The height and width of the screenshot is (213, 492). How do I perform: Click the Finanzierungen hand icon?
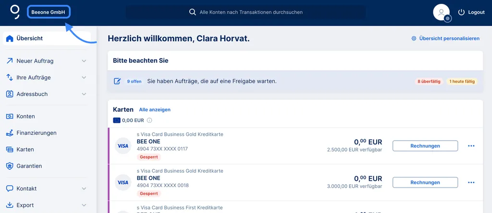pyautogui.click(x=10, y=133)
